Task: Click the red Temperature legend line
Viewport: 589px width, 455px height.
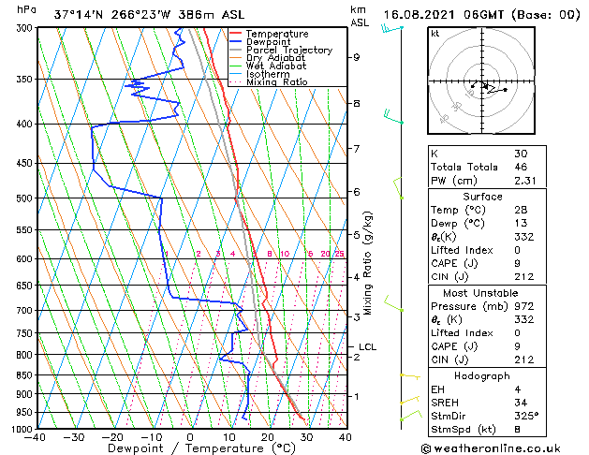Action: pyautogui.click(x=236, y=33)
